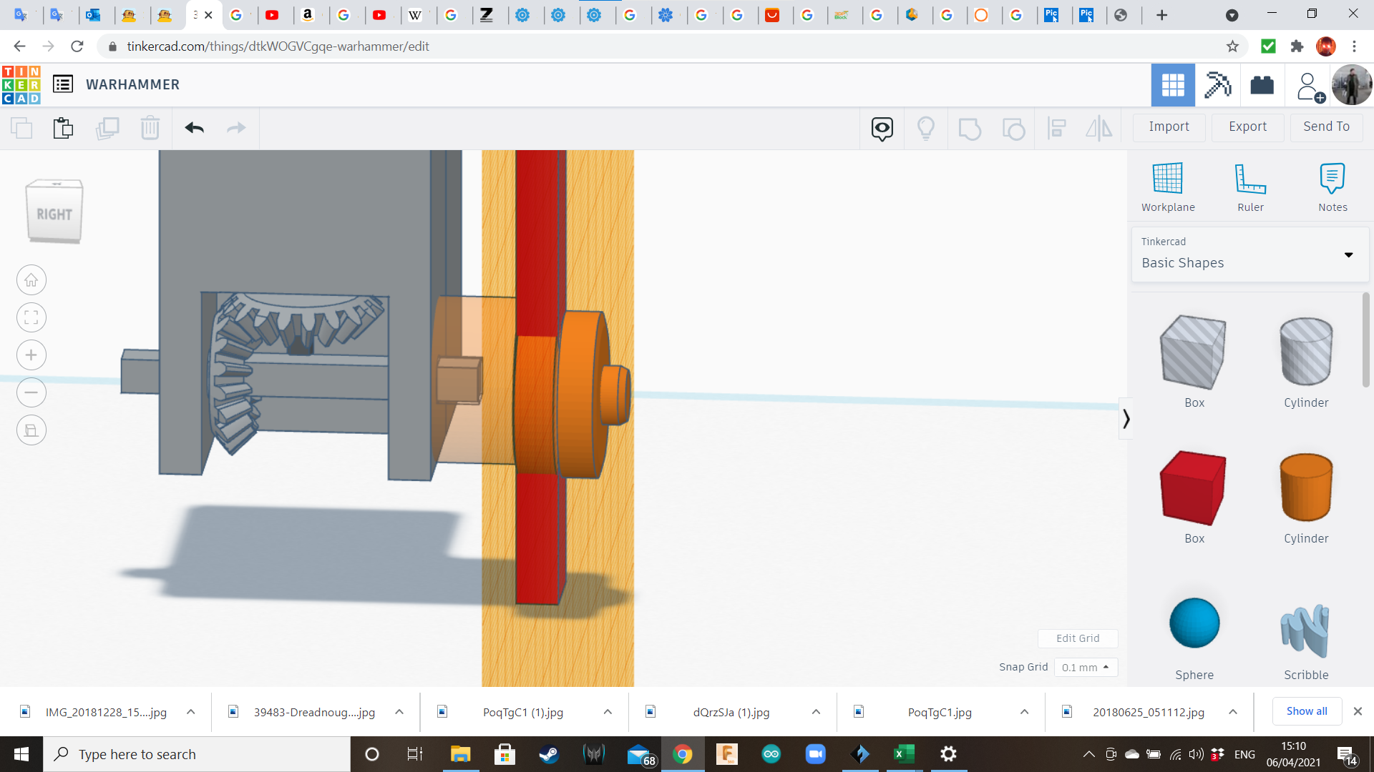Pick the red solid Box shape
The image size is (1374, 772).
tap(1193, 488)
